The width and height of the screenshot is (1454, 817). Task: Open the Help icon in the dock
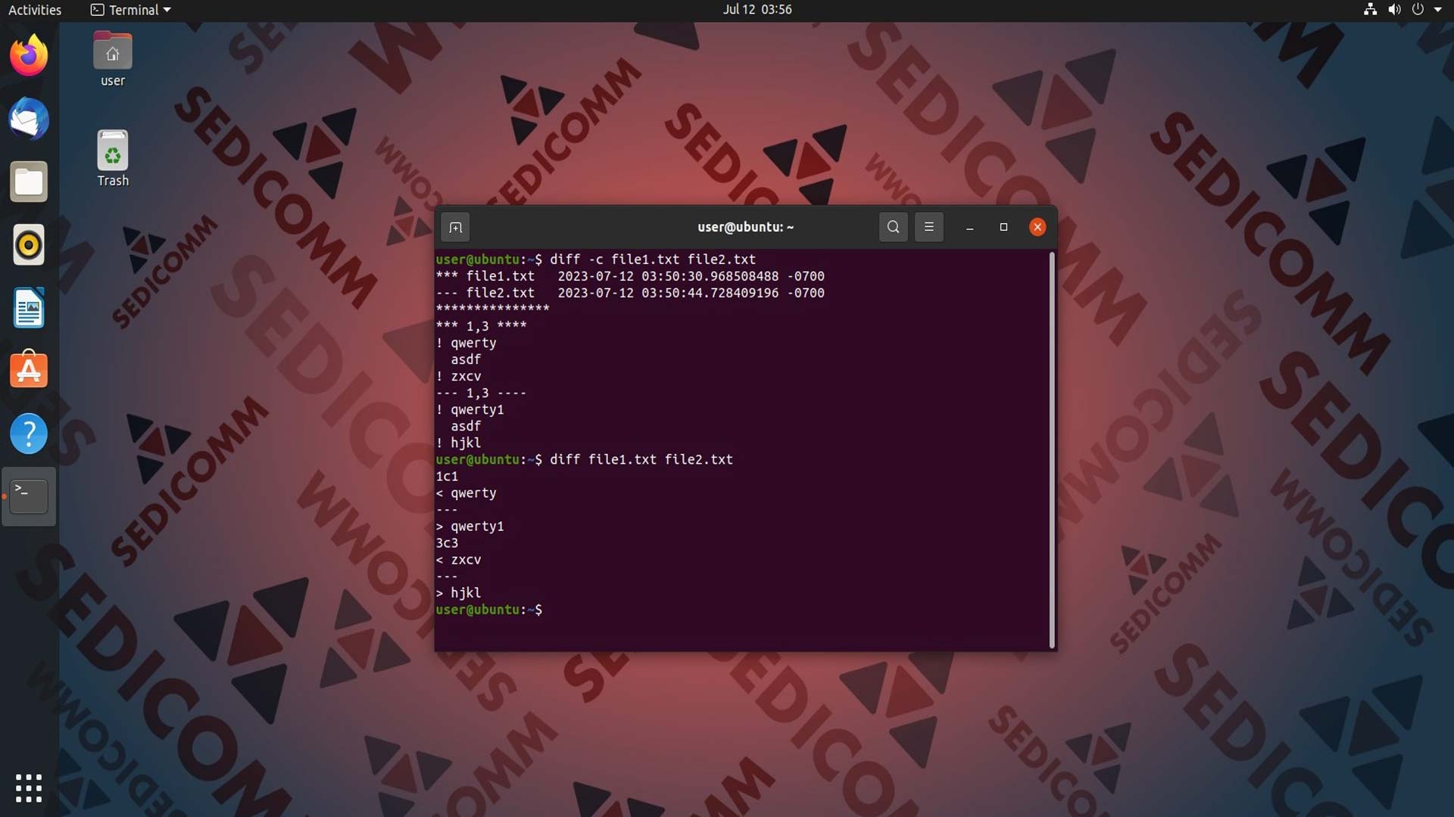29,433
